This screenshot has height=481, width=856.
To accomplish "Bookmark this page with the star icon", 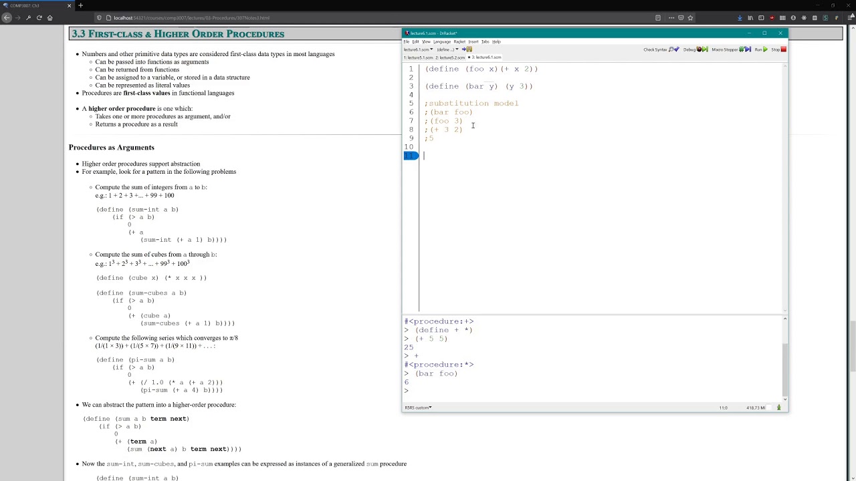I will pos(690,18).
